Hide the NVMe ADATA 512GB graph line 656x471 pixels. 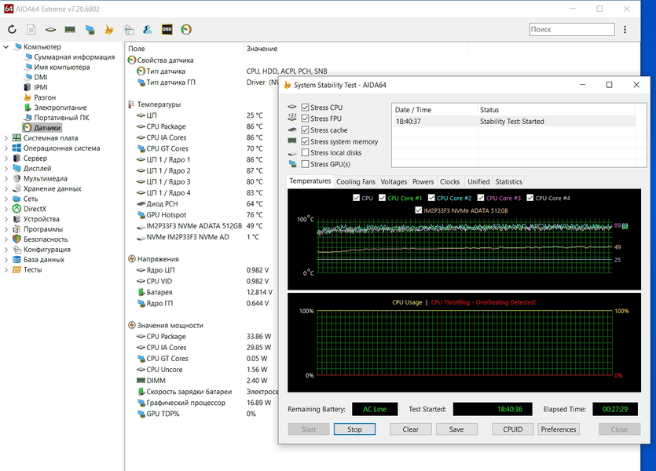pos(419,210)
